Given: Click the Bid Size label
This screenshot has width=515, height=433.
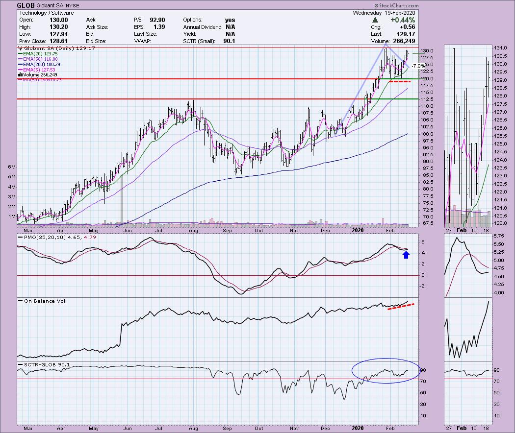Looking at the screenshot, I should tap(96, 41).
